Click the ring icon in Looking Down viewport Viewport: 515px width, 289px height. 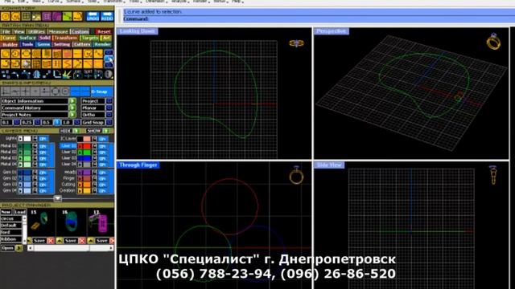(x=296, y=43)
